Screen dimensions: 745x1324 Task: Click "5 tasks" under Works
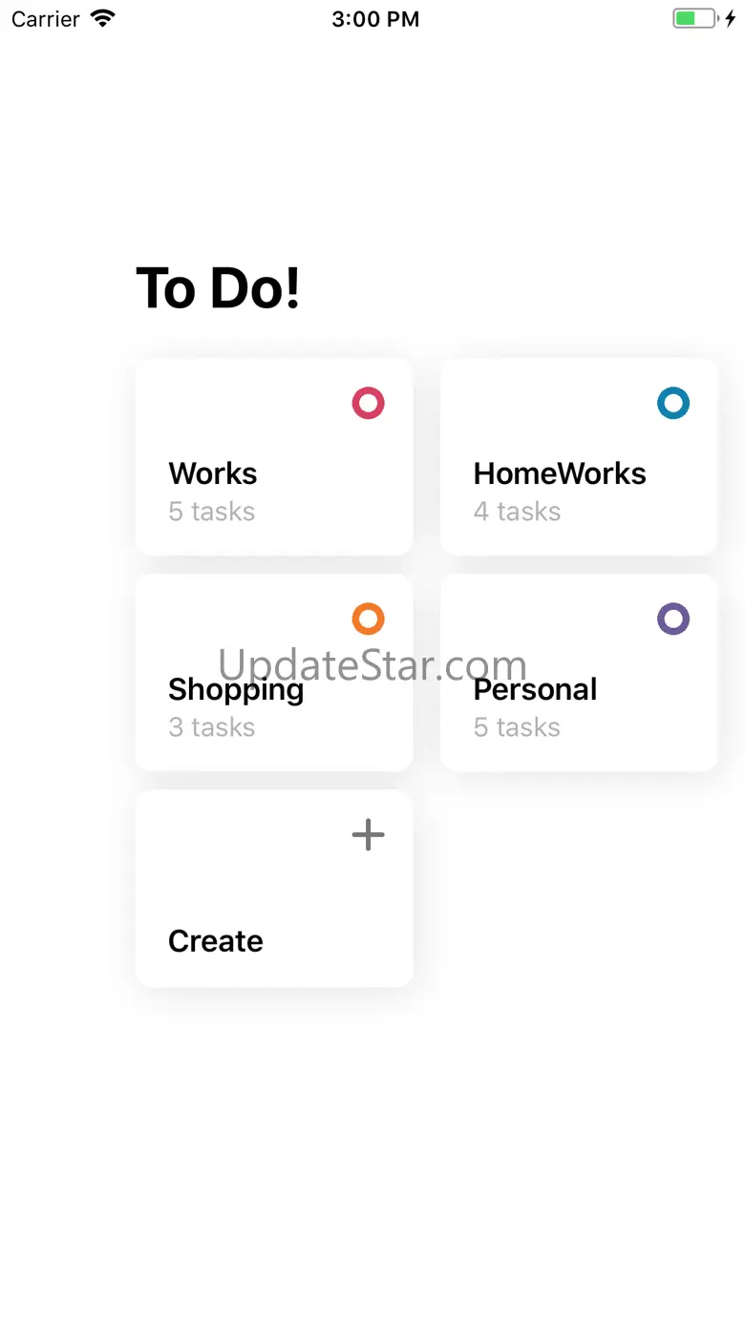coord(212,512)
